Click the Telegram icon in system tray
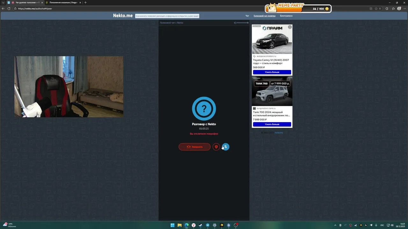The width and height of the screenshot is (408, 229). 371,225
